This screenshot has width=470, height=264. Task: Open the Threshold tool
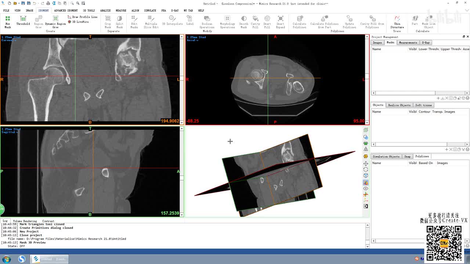pyautogui.click(x=23, y=21)
